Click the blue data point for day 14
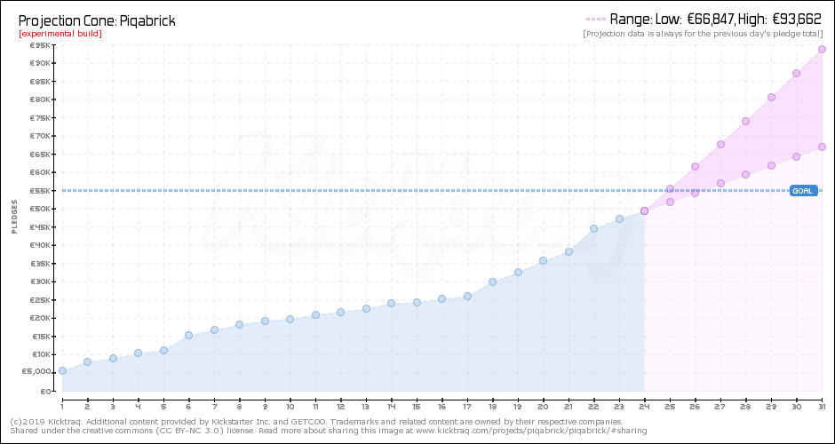The width and height of the screenshot is (835, 444). 392,304
